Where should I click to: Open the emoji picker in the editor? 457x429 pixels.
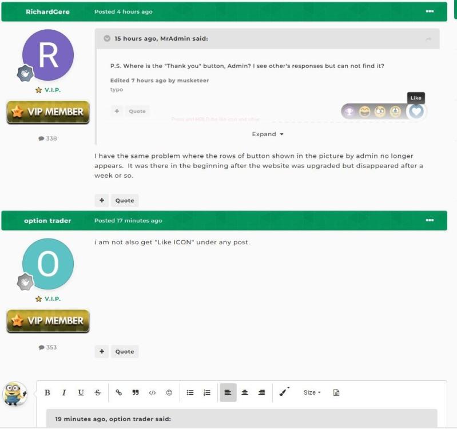pyautogui.click(x=169, y=392)
